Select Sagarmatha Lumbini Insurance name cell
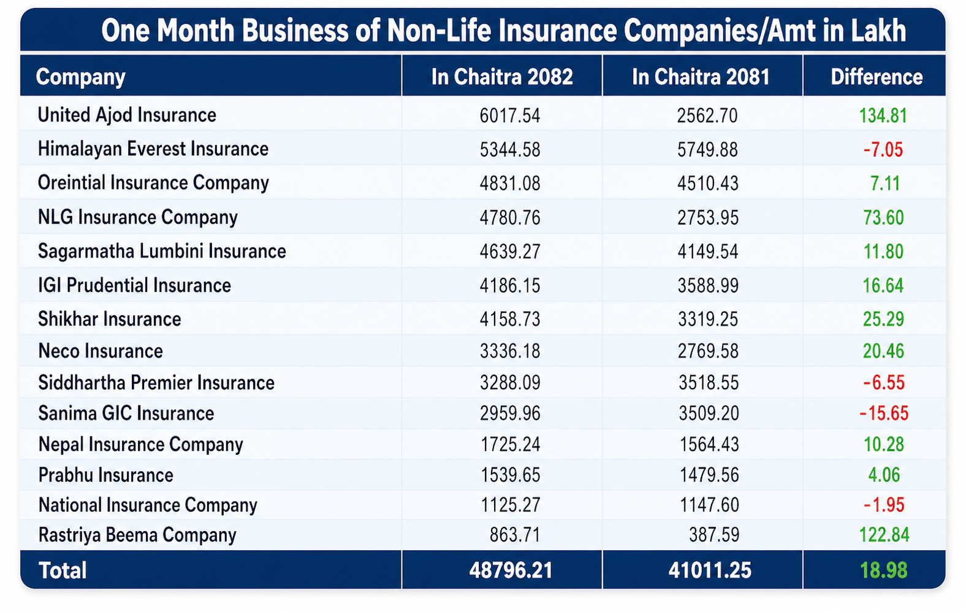 [162, 251]
